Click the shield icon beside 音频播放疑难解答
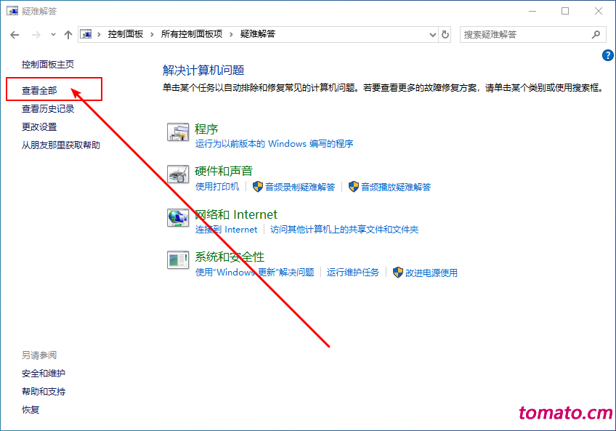The height and width of the screenshot is (431, 616). pos(354,186)
